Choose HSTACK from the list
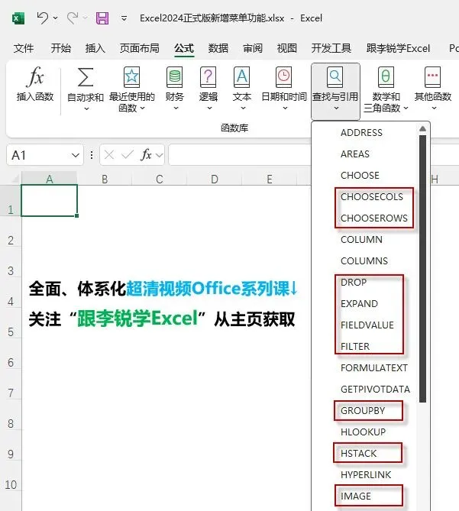The height and width of the screenshot is (511, 459). [x=359, y=454]
